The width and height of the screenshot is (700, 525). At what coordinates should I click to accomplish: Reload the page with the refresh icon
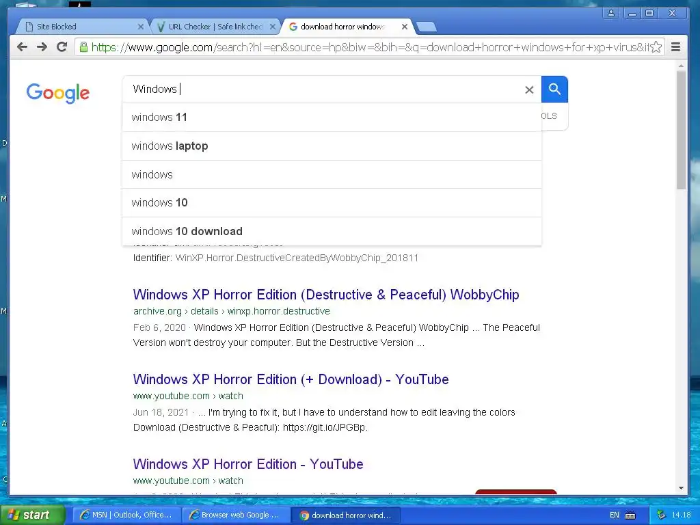(62, 47)
